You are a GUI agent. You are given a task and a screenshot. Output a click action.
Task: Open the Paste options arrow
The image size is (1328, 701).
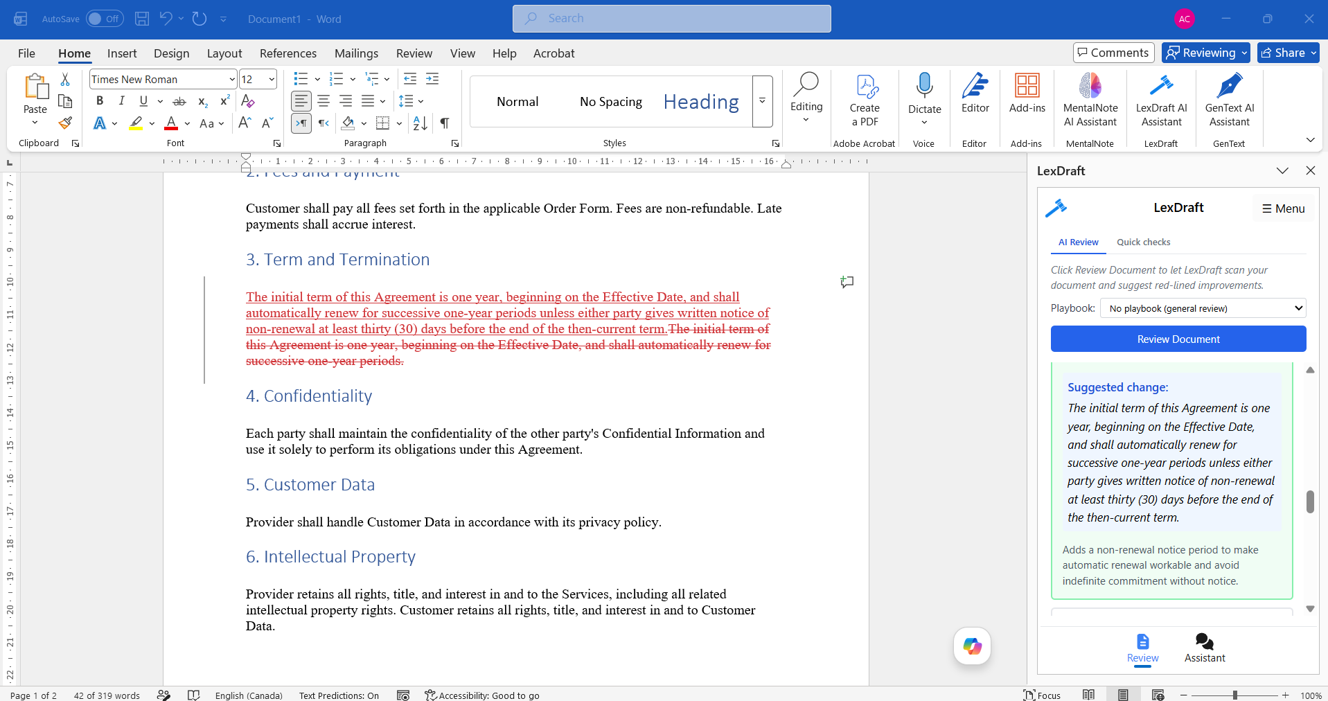click(35, 123)
